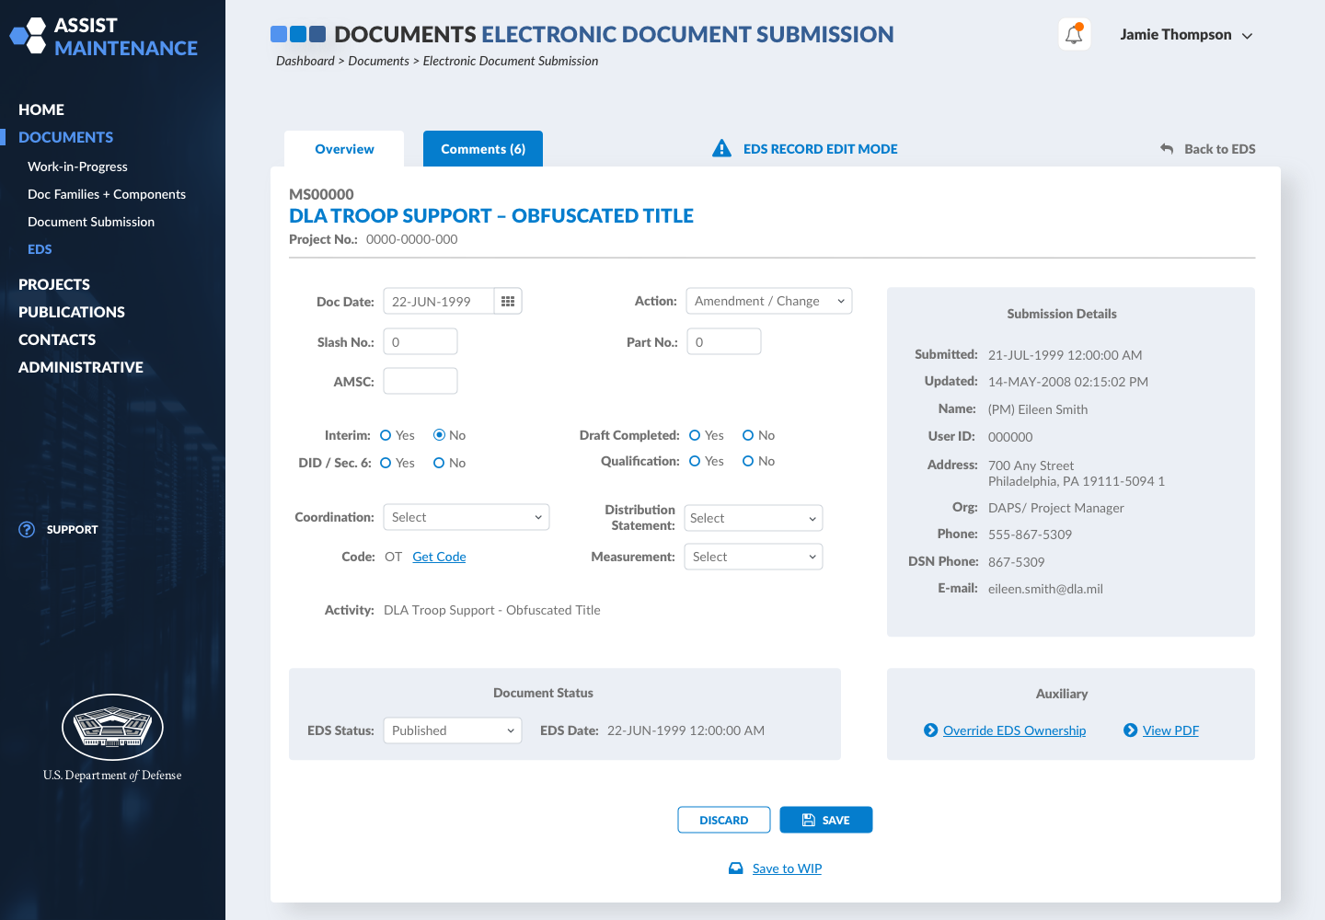
Task: Click the SUPPORT link in sidebar
Action: click(x=72, y=530)
